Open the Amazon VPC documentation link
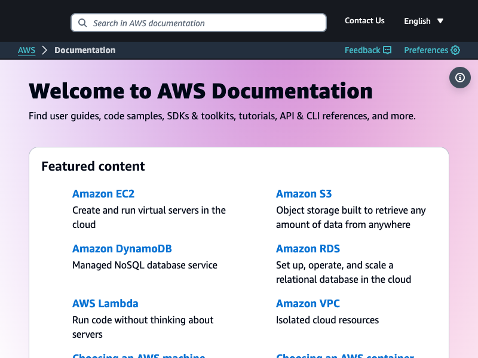Screen dimensions: 478x358 308,304
